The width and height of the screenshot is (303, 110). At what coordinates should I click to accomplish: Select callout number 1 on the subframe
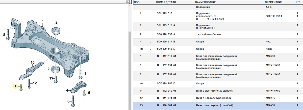[x=43, y=21]
